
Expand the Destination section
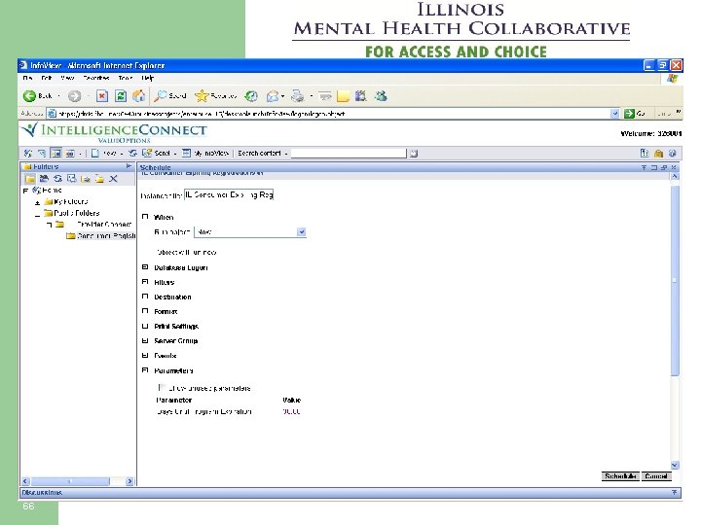coord(145,297)
